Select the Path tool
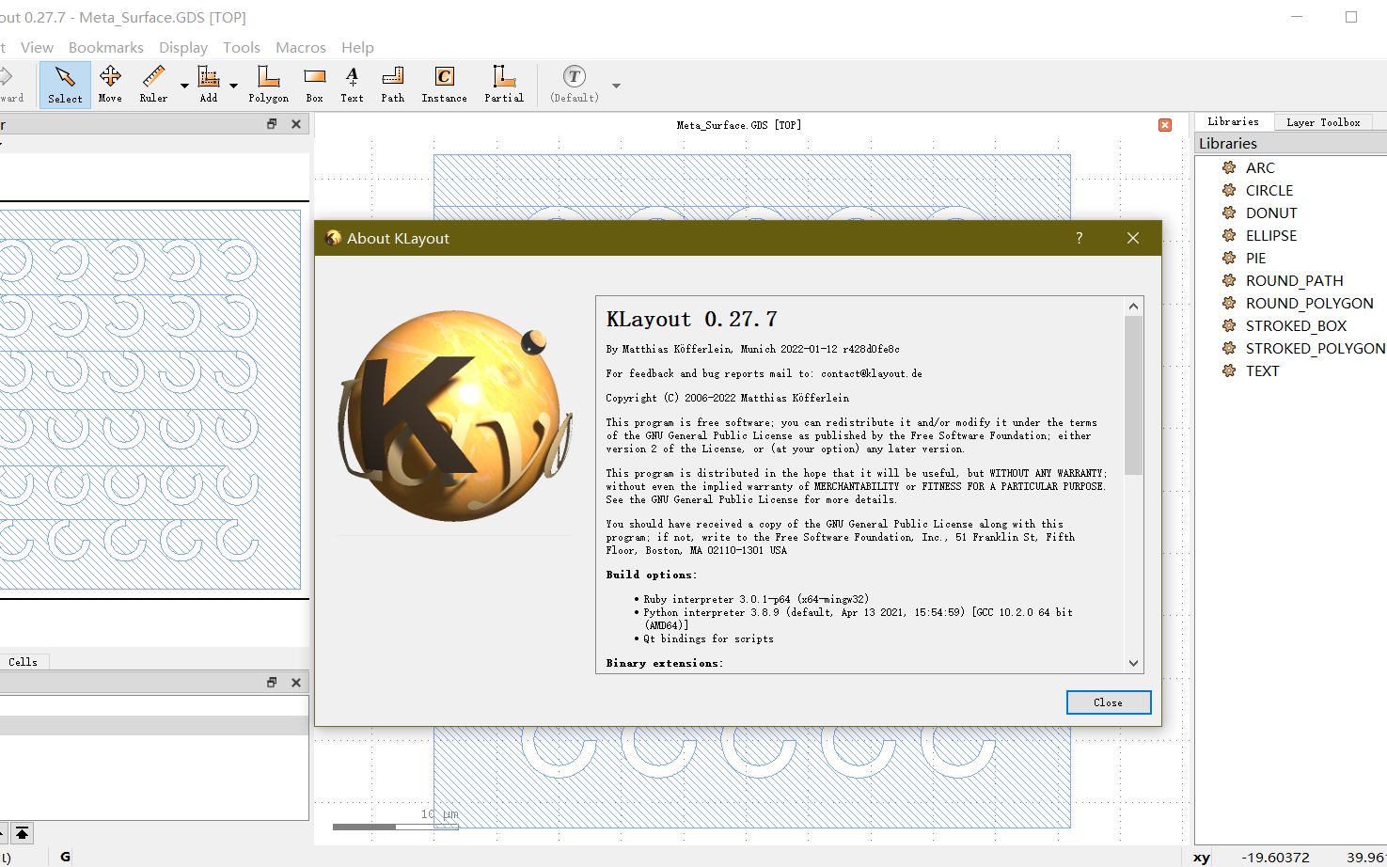Image resolution: width=1387 pixels, height=867 pixels. tap(393, 85)
